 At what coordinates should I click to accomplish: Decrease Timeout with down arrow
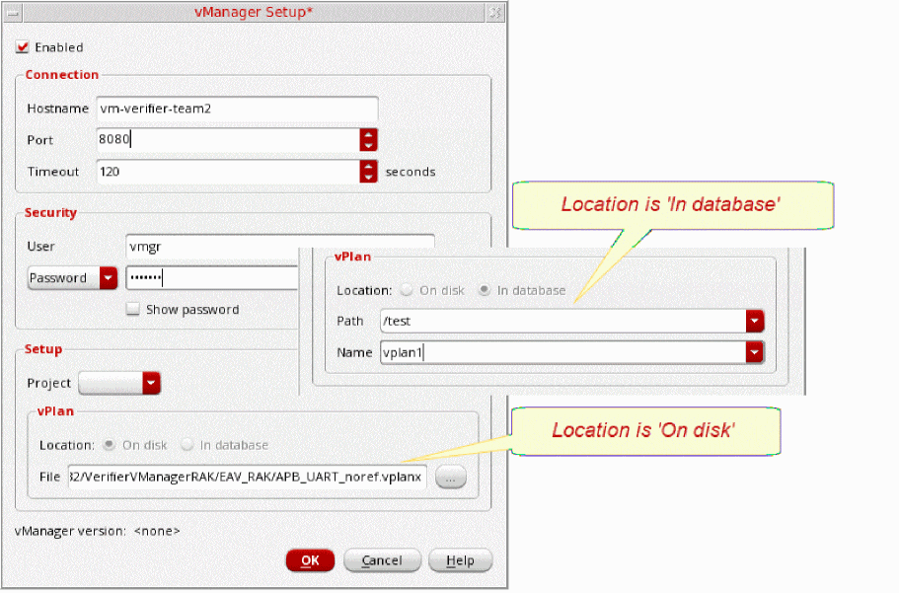coord(368,177)
